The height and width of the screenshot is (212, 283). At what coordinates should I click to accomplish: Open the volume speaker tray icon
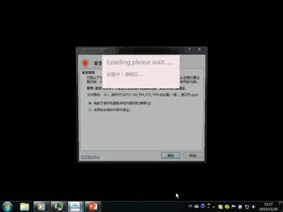[x=254, y=207]
